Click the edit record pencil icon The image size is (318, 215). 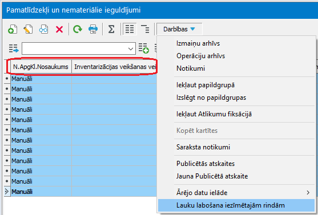tap(28, 29)
